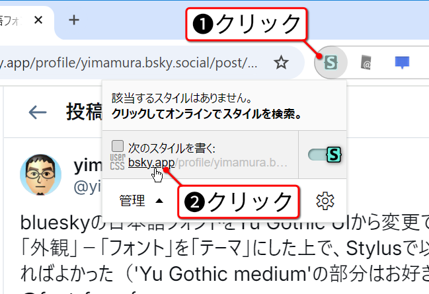This screenshot has width=429, height=294.
Task: Open the yimamura profile avatar
Action: [x=40, y=175]
